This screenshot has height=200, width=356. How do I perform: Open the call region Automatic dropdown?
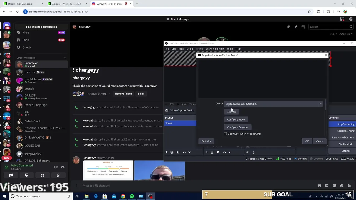tap(346, 34)
